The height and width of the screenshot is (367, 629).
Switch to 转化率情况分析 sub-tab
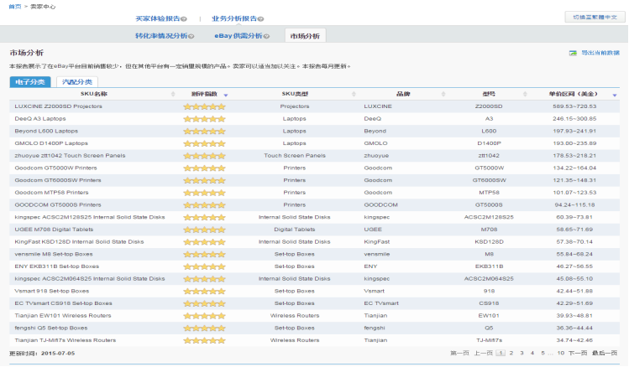coord(161,36)
